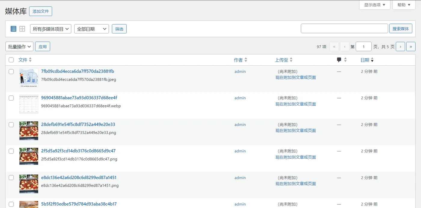Attach e8dc136e42a6d208c6d8299ed87a1451 via 现在附加到文章或页面

pyautogui.click(x=296, y=184)
